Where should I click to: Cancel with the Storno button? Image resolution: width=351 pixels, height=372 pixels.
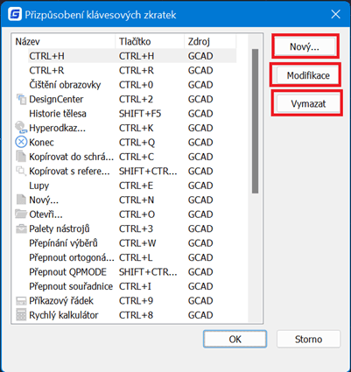(308, 339)
